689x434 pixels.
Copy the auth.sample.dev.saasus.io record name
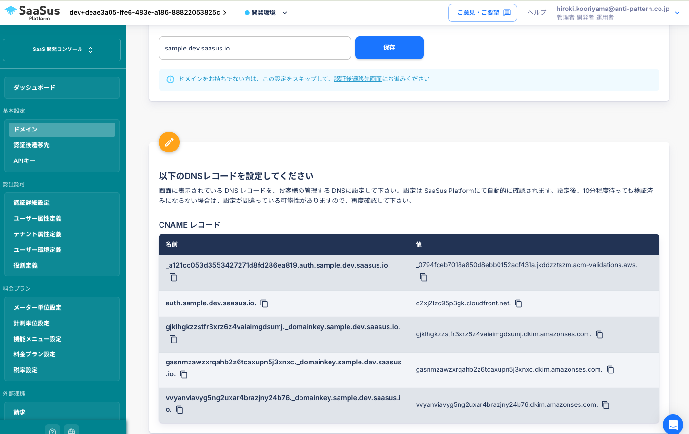click(x=264, y=303)
